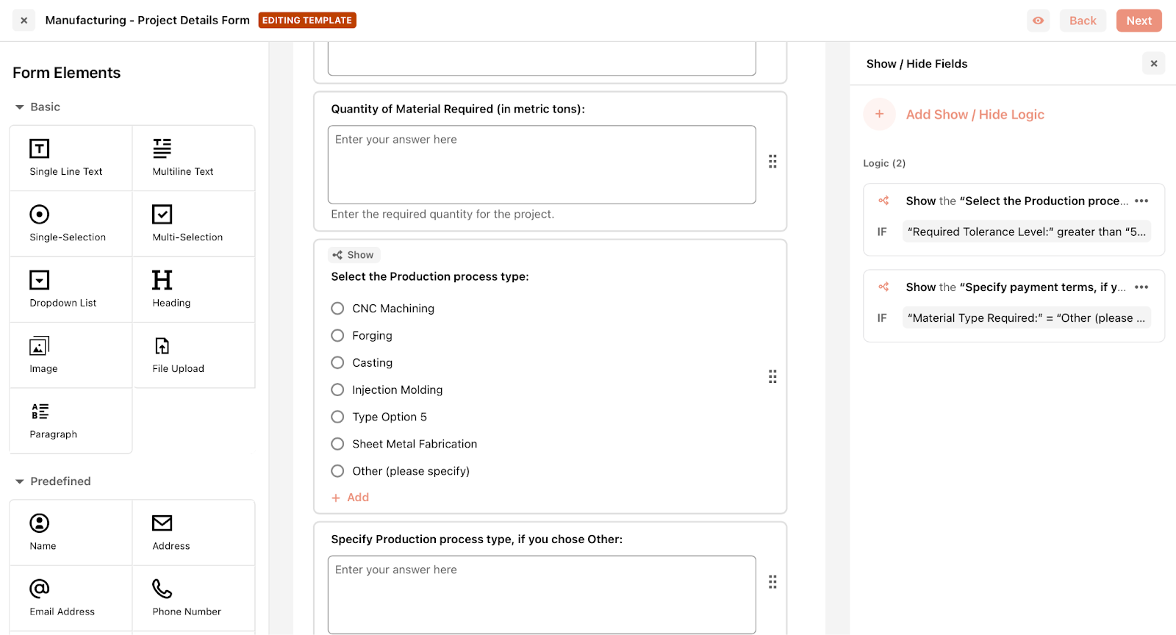Screen dimensions: 1176x635
Task: Add a Dropdown List element
Action: [x=71, y=289]
